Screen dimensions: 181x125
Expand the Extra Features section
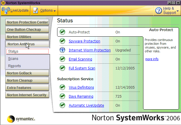(27, 87)
